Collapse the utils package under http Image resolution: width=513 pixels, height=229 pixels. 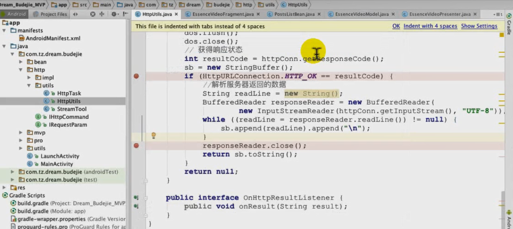coord(28,85)
